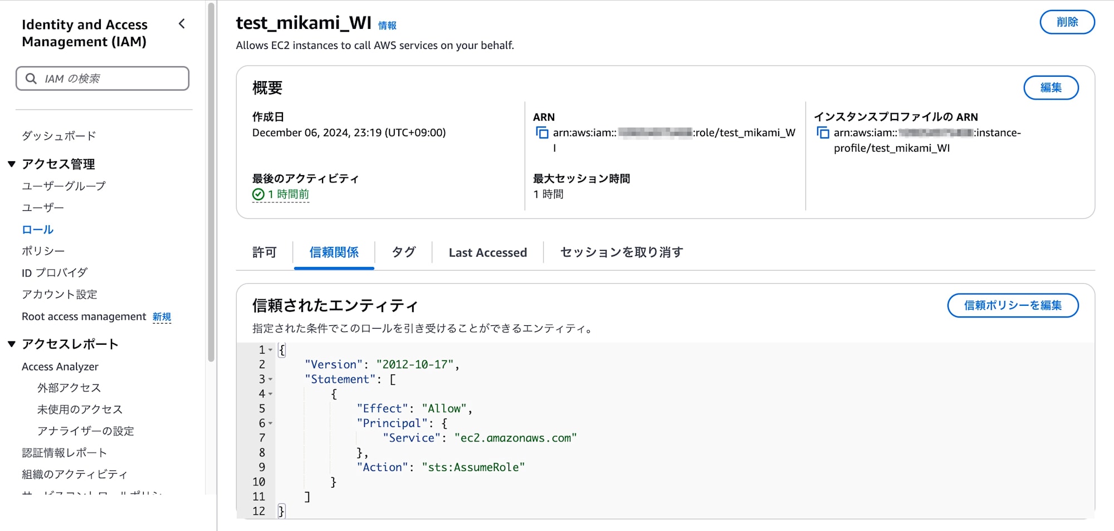Open ユーザー in the sidebar
This screenshot has height=531, width=1114.
[43, 207]
